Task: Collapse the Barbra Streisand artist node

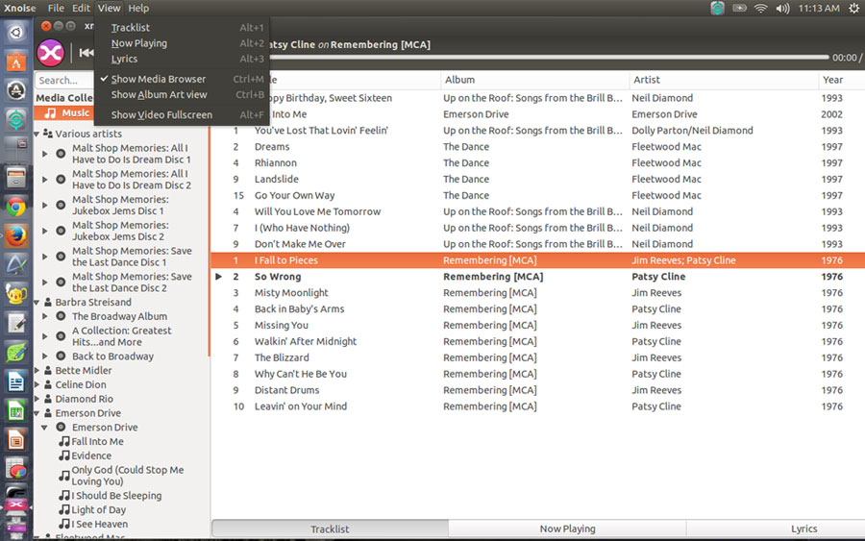Action: [37, 302]
